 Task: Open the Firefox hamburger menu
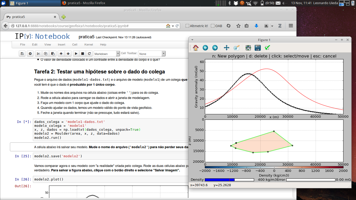coord(291,26)
